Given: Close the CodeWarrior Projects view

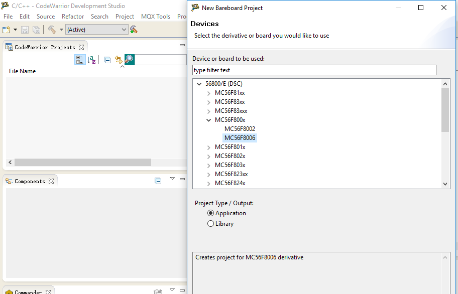Looking at the screenshot, I should [x=81, y=47].
